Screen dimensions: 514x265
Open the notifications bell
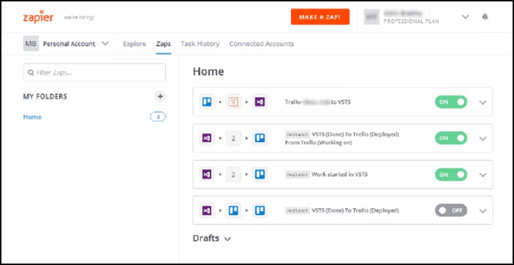(x=484, y=17)
